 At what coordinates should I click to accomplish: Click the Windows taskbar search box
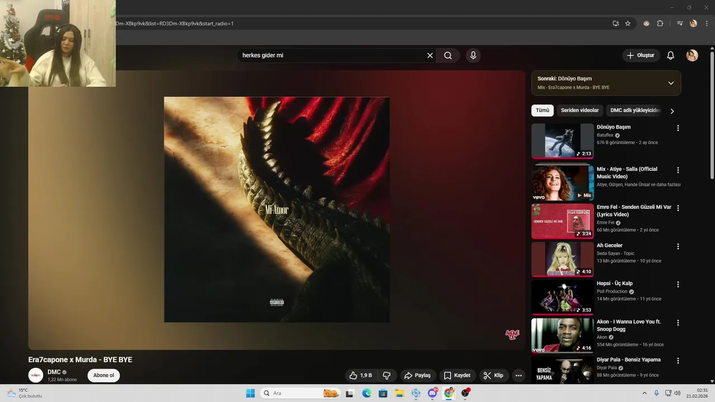click(x=301, y=393)
